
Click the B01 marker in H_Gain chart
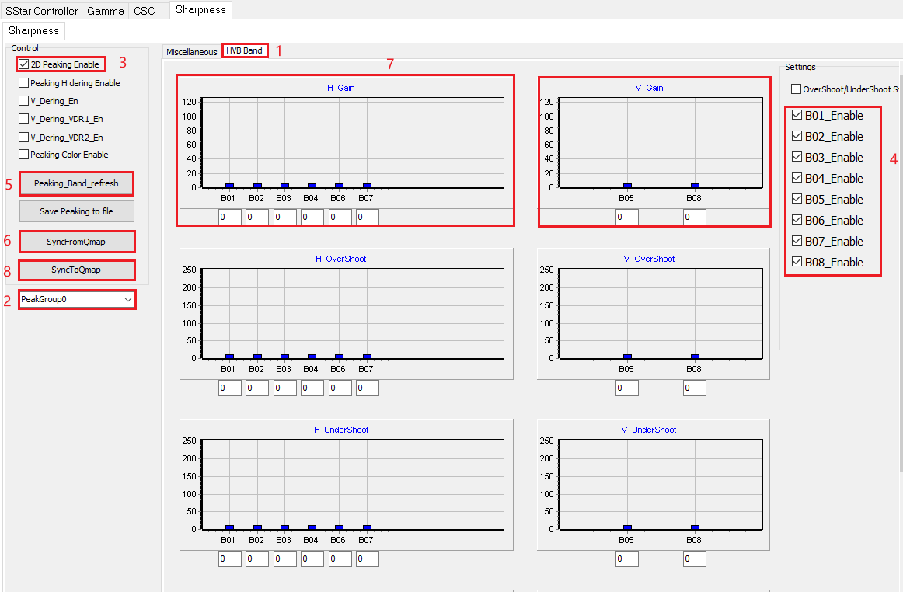(230, 186)
